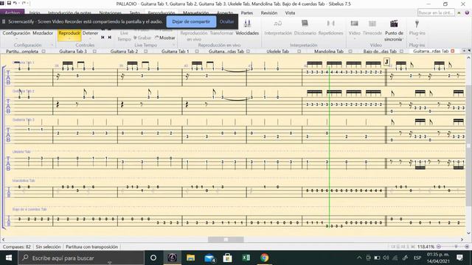Open the Live Tempo group dialog launcher
Screen dimensions: 472x265
point(174,45)
